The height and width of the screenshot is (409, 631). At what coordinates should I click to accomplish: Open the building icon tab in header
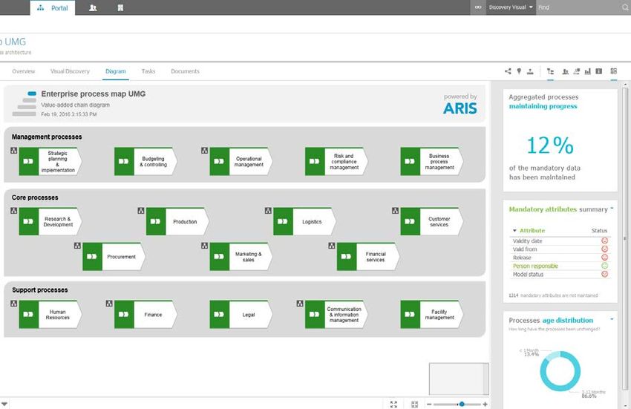point(120,7)
